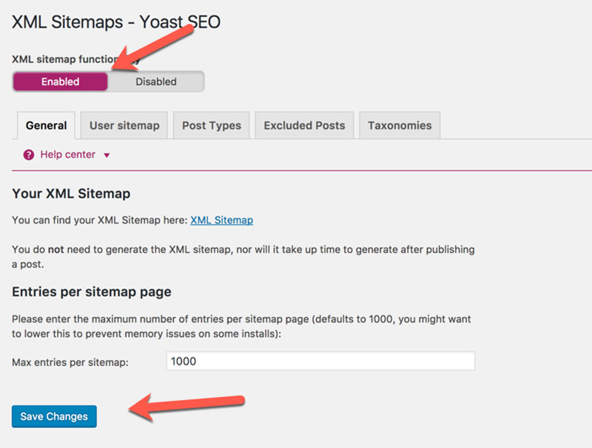Click the Entries per sitemap page heading

(x=91, y=292)
